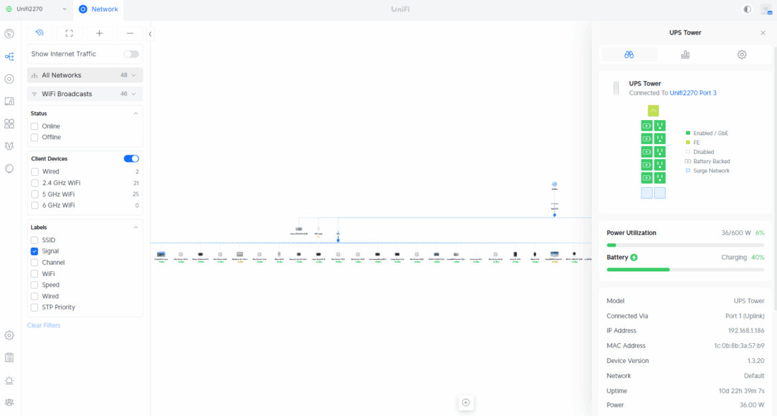Toggle the dark mode theme icon
This screenshot has width=777, height=416.
(747, 9)
